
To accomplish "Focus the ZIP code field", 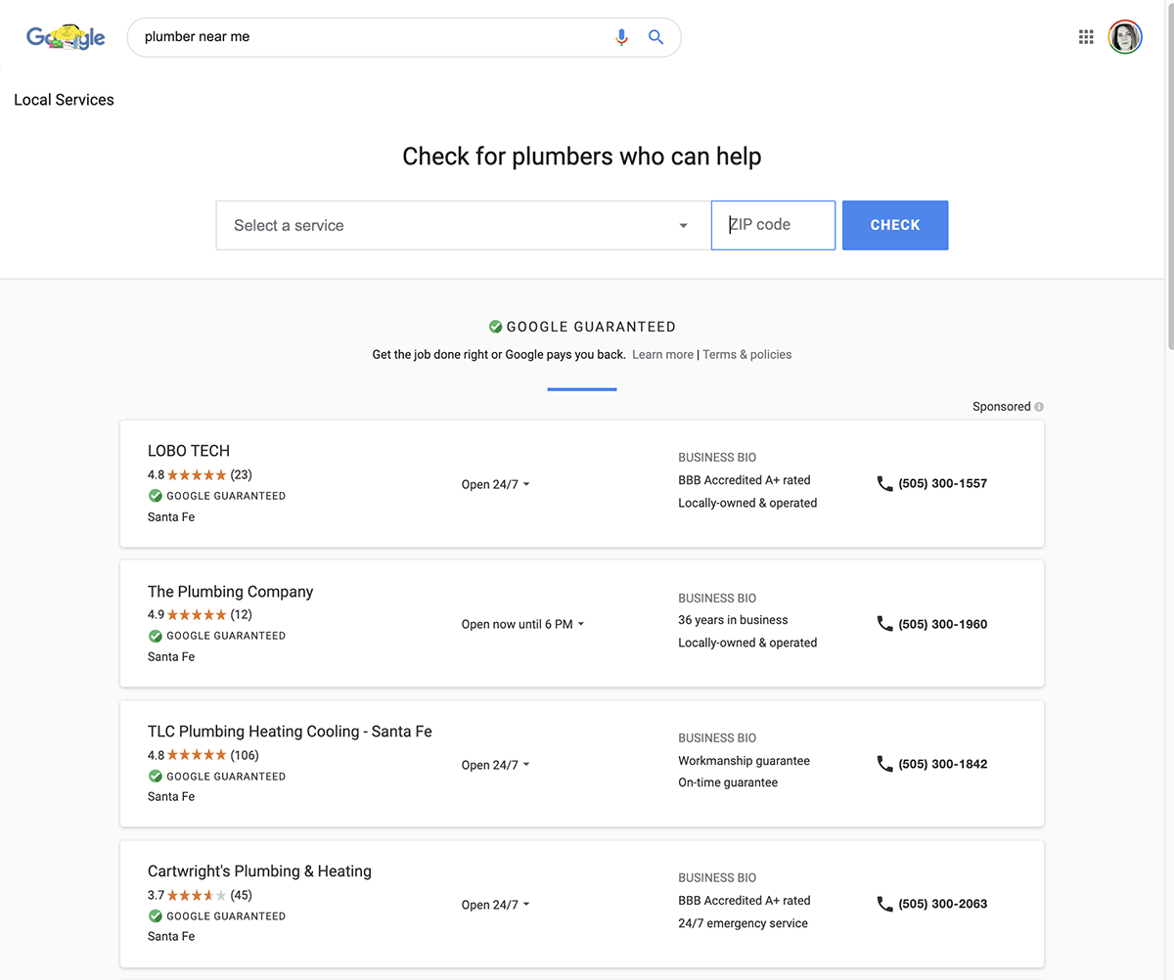I will coord(773,225).
